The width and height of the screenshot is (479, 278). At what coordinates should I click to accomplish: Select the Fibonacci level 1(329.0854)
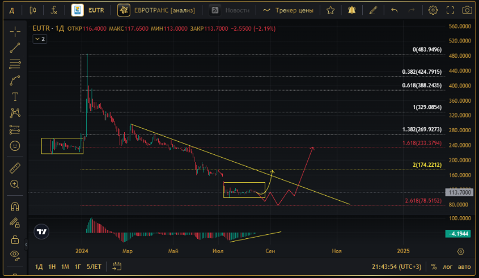point(427,107)
